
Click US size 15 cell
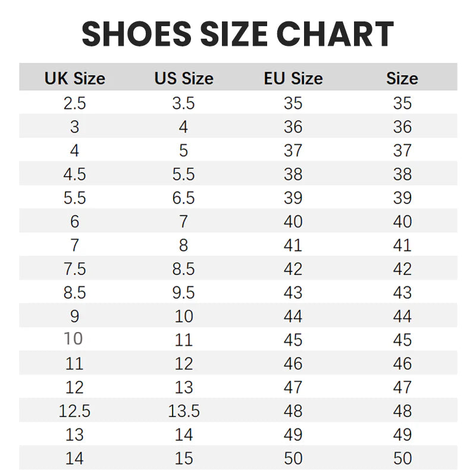pos(184,458)
